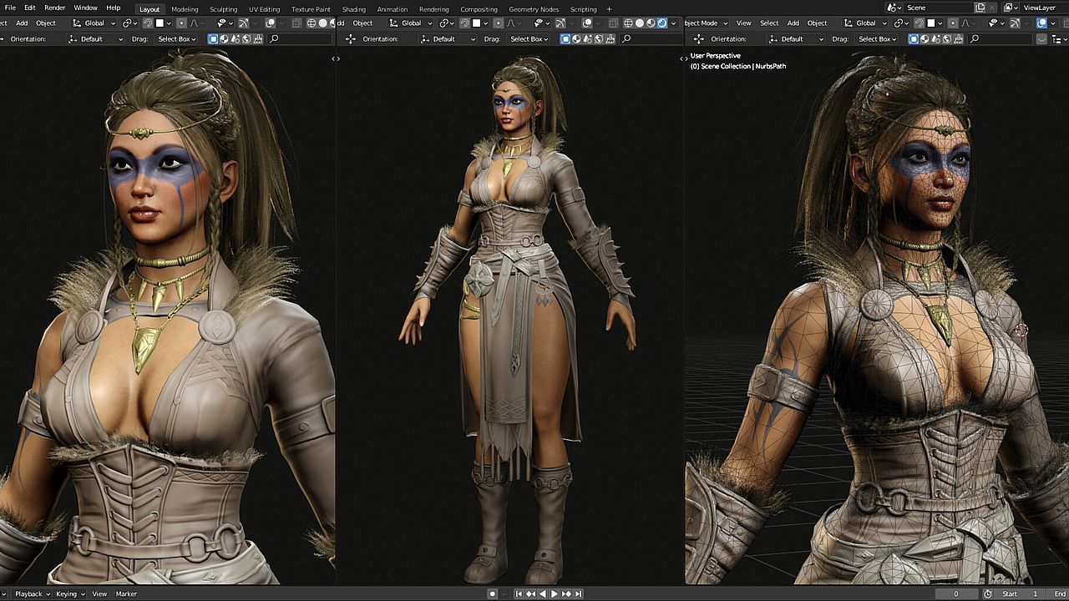The image size is (1069, 601).
Task: Open the Select Box drag dropdown in middle viewport
Action: click(x=528, y=39)
